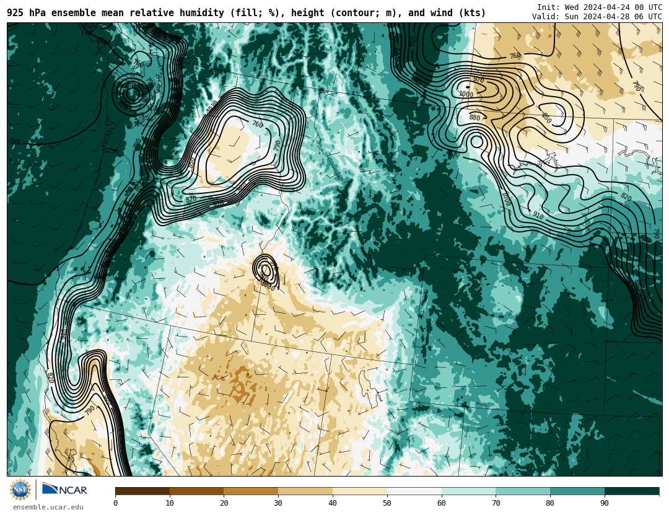The height and width of the screenshot is (515, 669).
Task: Pick the light beige 40–50 colorbar segment
Action: click(360, 491)
